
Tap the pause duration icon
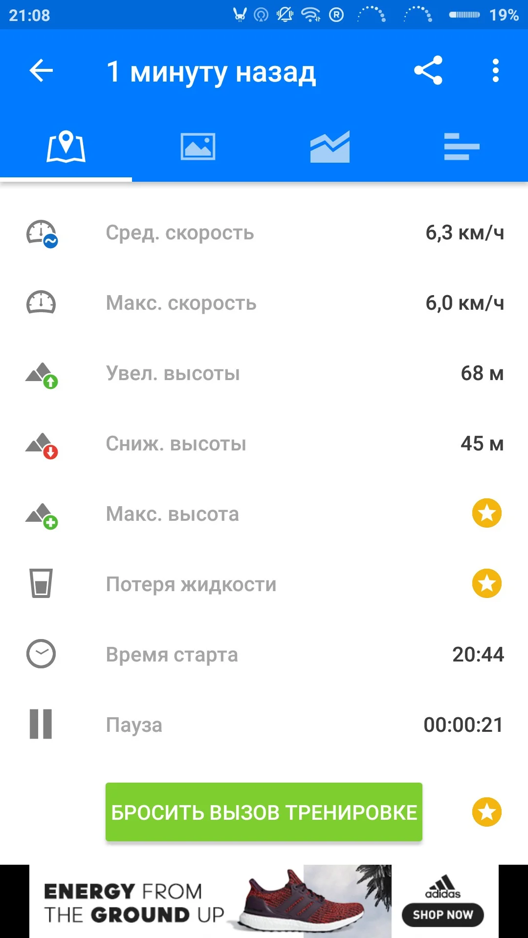pos(41,724)
